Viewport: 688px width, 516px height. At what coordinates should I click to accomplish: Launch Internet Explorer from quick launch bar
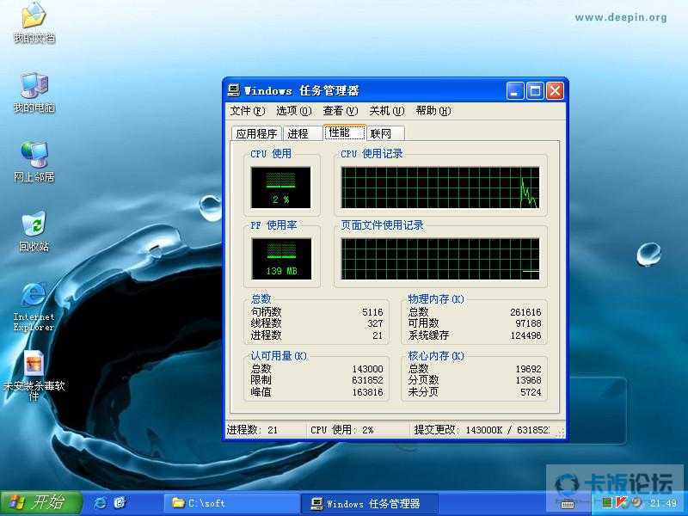tap(100, 503)
